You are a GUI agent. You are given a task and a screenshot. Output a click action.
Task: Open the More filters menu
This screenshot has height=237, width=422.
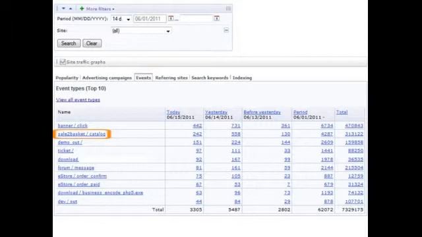coord(100,9)
